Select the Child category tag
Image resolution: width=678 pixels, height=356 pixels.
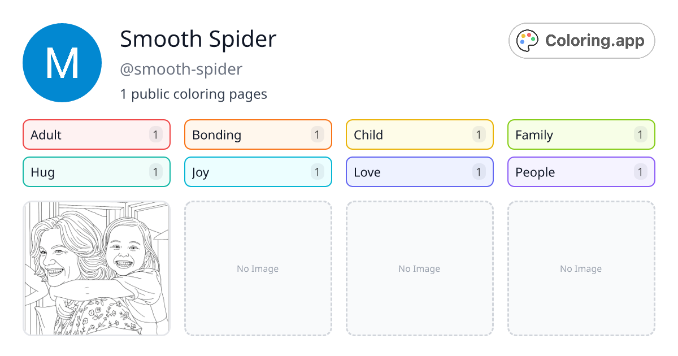click(419, 134)
